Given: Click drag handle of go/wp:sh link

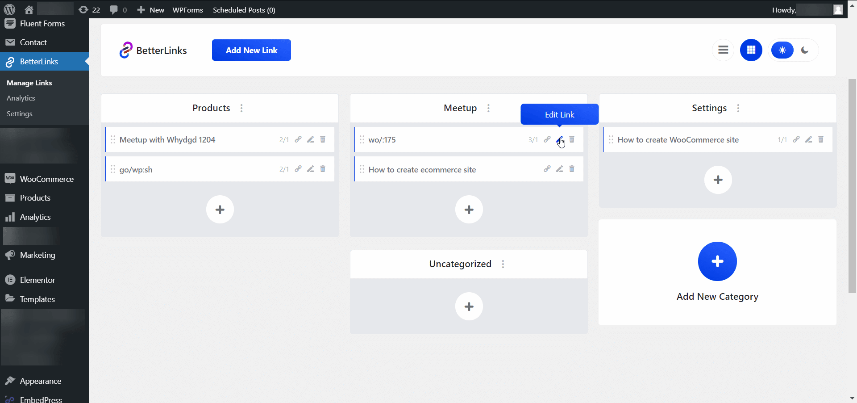Looking at the screenshot, I should [x=113, y=169].
